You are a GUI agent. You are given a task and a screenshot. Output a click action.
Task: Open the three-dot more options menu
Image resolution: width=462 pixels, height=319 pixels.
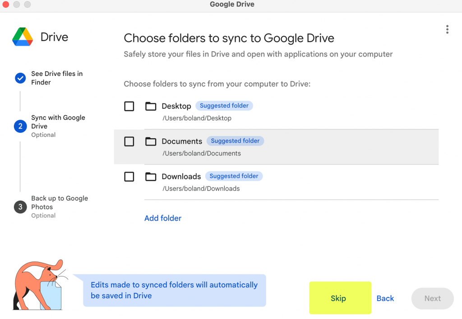point(447,29)
